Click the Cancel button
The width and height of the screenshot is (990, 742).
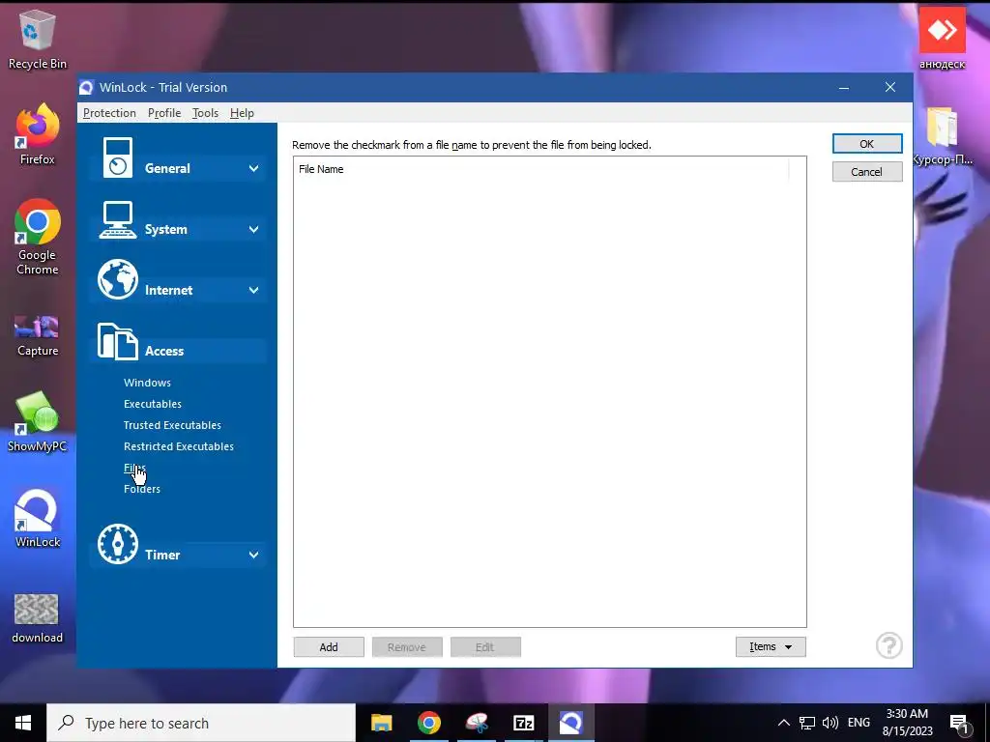pos(867,172)
